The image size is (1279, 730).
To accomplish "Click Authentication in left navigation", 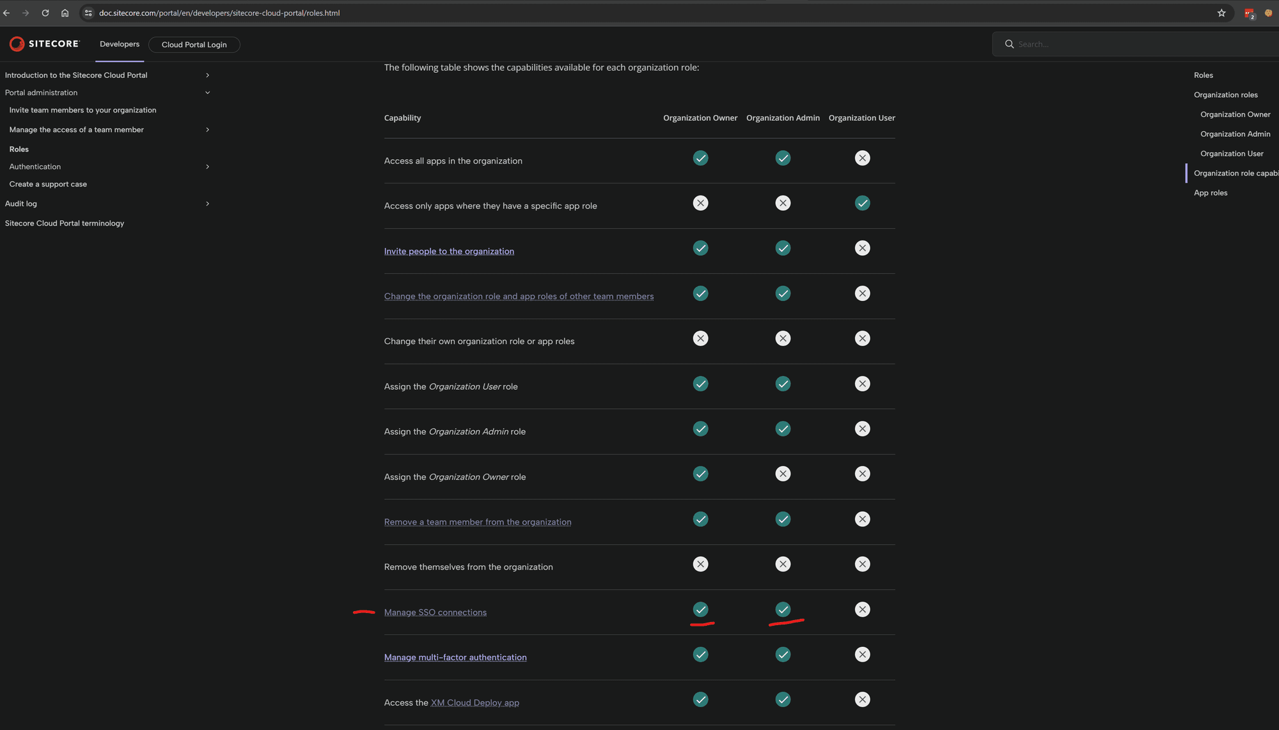I will click(x=35, y=167).
